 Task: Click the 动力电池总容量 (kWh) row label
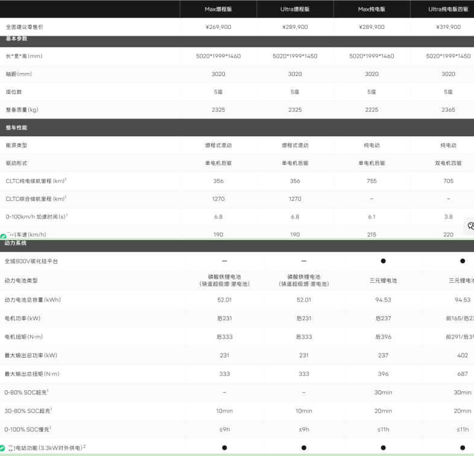[33, 300]
